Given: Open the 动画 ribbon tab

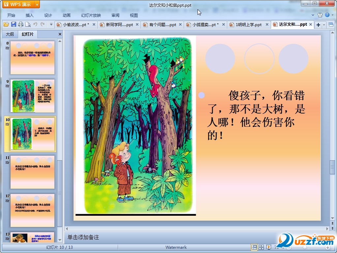Looking at the screenshot, I should (66, 15).
